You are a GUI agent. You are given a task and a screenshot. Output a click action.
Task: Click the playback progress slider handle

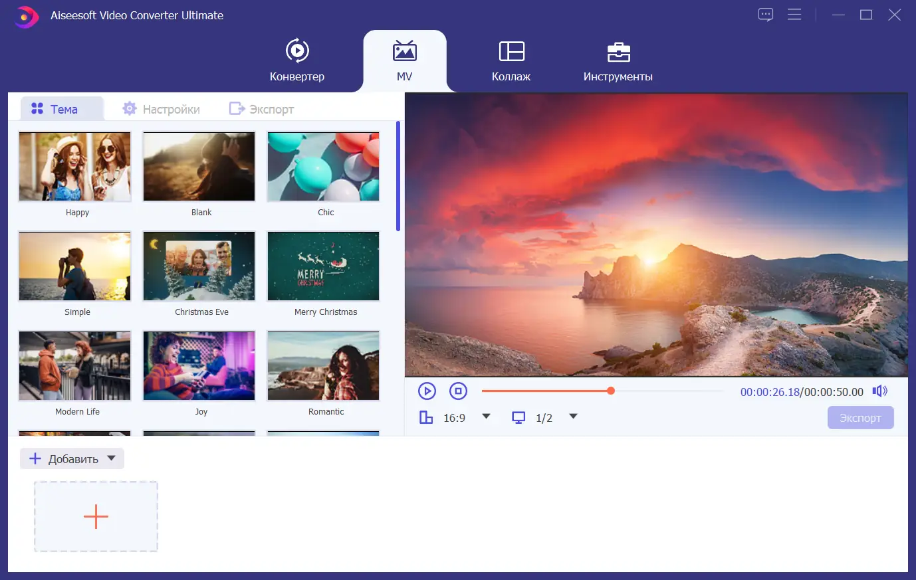(611, 391)
